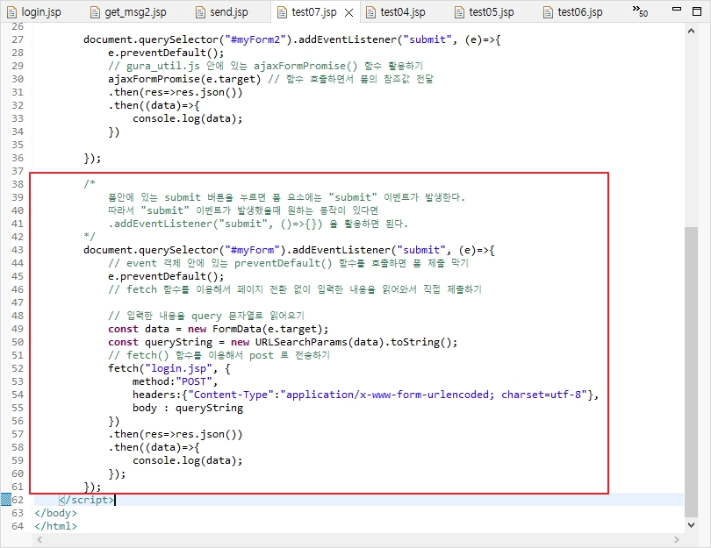Click the vertical scrollbar thumb
This screenshot has width=711, height=548.
tap(691, 372)
